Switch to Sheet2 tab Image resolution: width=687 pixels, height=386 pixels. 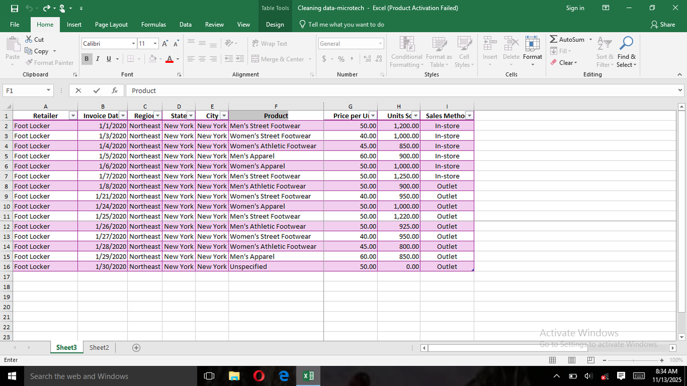[x=99, y=348]
